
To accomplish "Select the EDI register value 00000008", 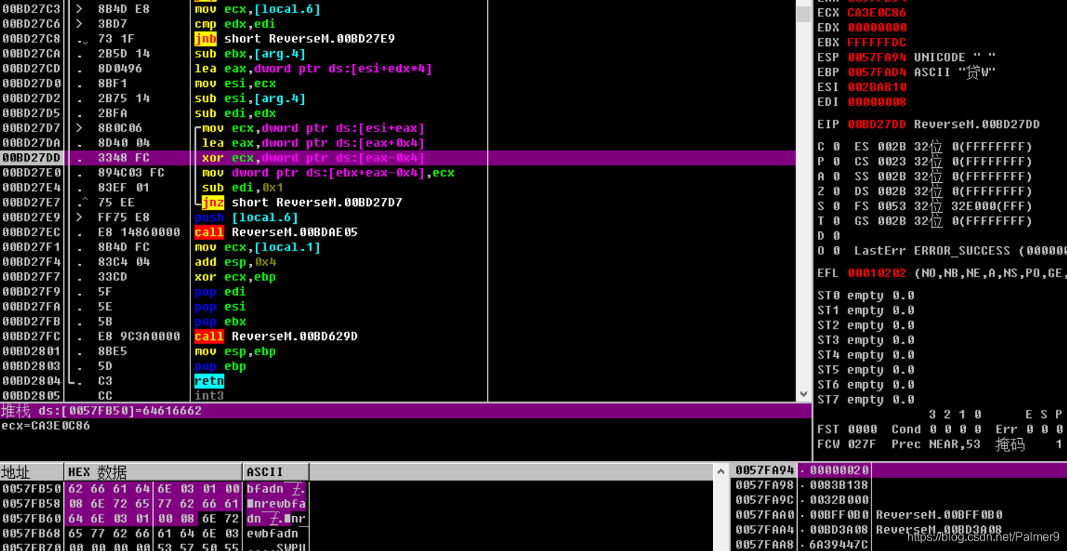I will 877,102.
